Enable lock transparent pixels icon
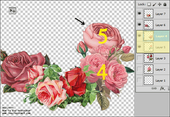The image size is (170, 117). [x=149, y=4]
